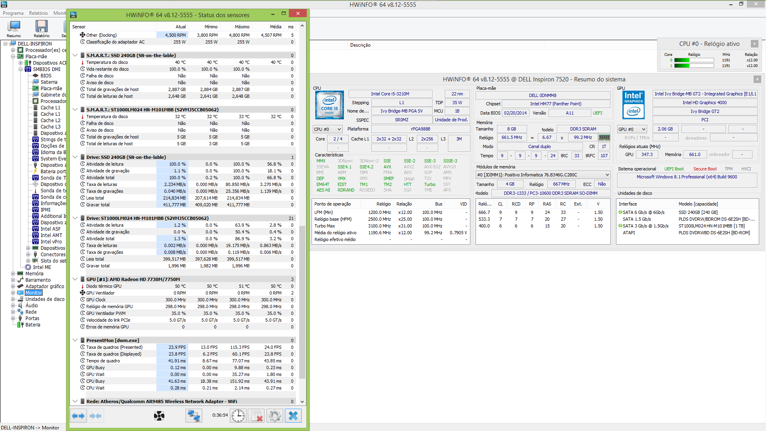Click the Temperatura do disco row for SSD 240GB
This screenshot has width=766, height=431.
pos(187,62)
